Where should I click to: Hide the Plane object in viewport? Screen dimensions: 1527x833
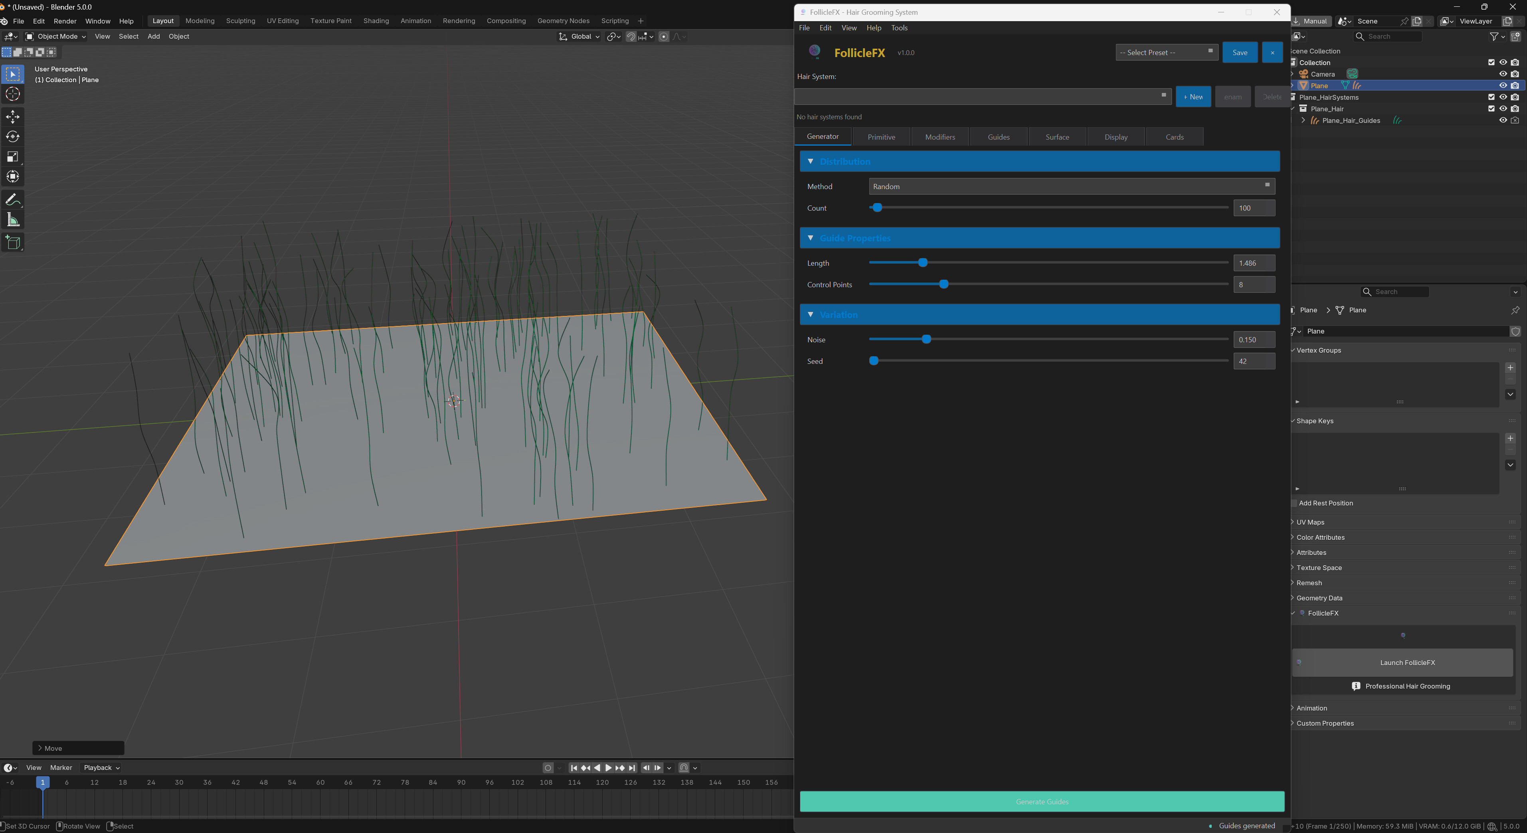pyautogui.click(x=1503, y=86)
